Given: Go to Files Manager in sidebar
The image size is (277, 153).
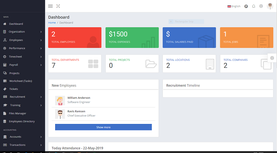Looking at the screenshot, I should (18, 113).
